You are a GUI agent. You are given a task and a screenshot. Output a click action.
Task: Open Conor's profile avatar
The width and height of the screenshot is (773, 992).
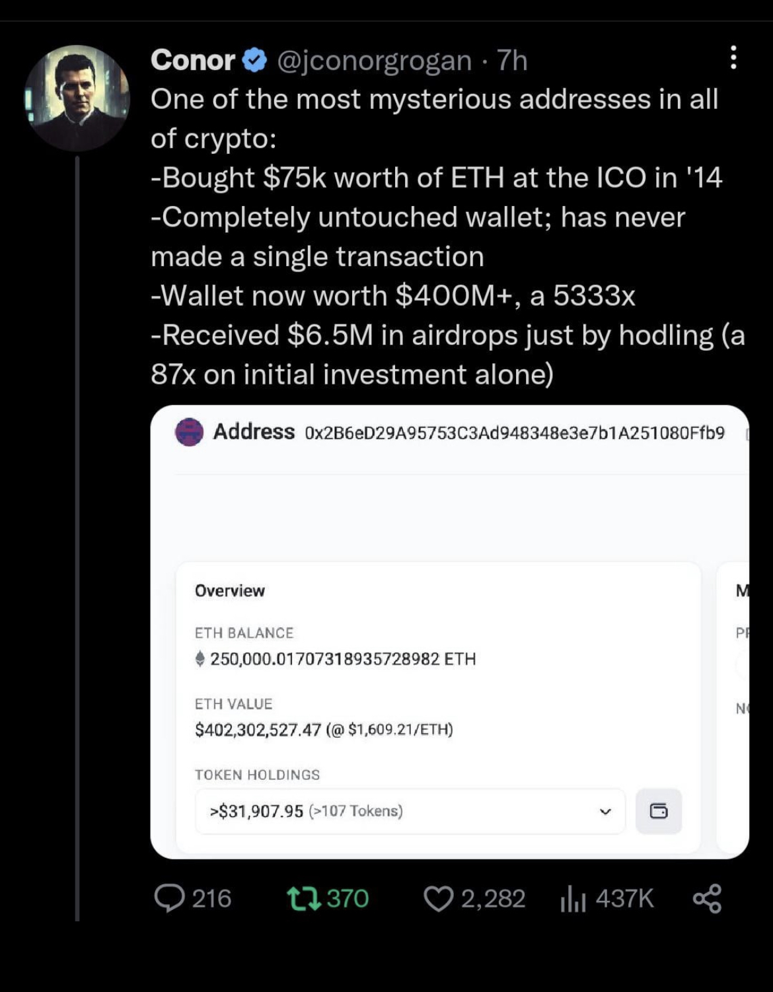click(77, 96)
